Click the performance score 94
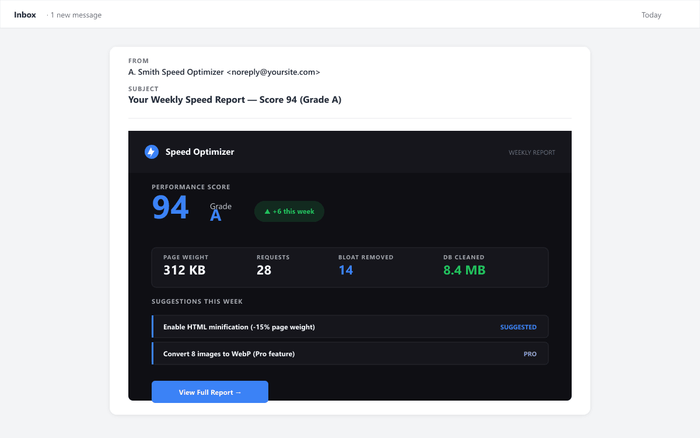The image size is (700, 438). 170,207
